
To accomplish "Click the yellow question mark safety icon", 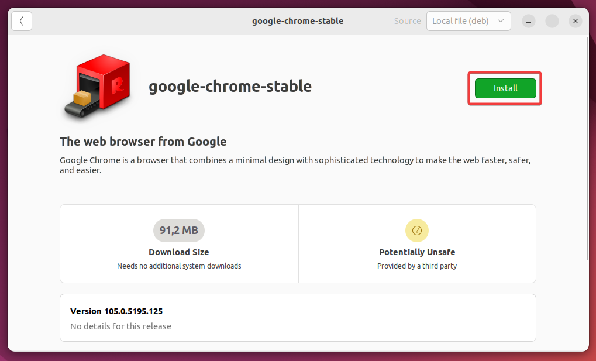I will 417,231.
